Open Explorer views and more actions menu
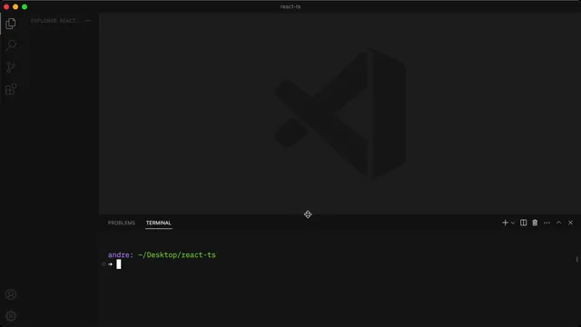The width and height of the screenshot is (581, 327). coord(88,21)
